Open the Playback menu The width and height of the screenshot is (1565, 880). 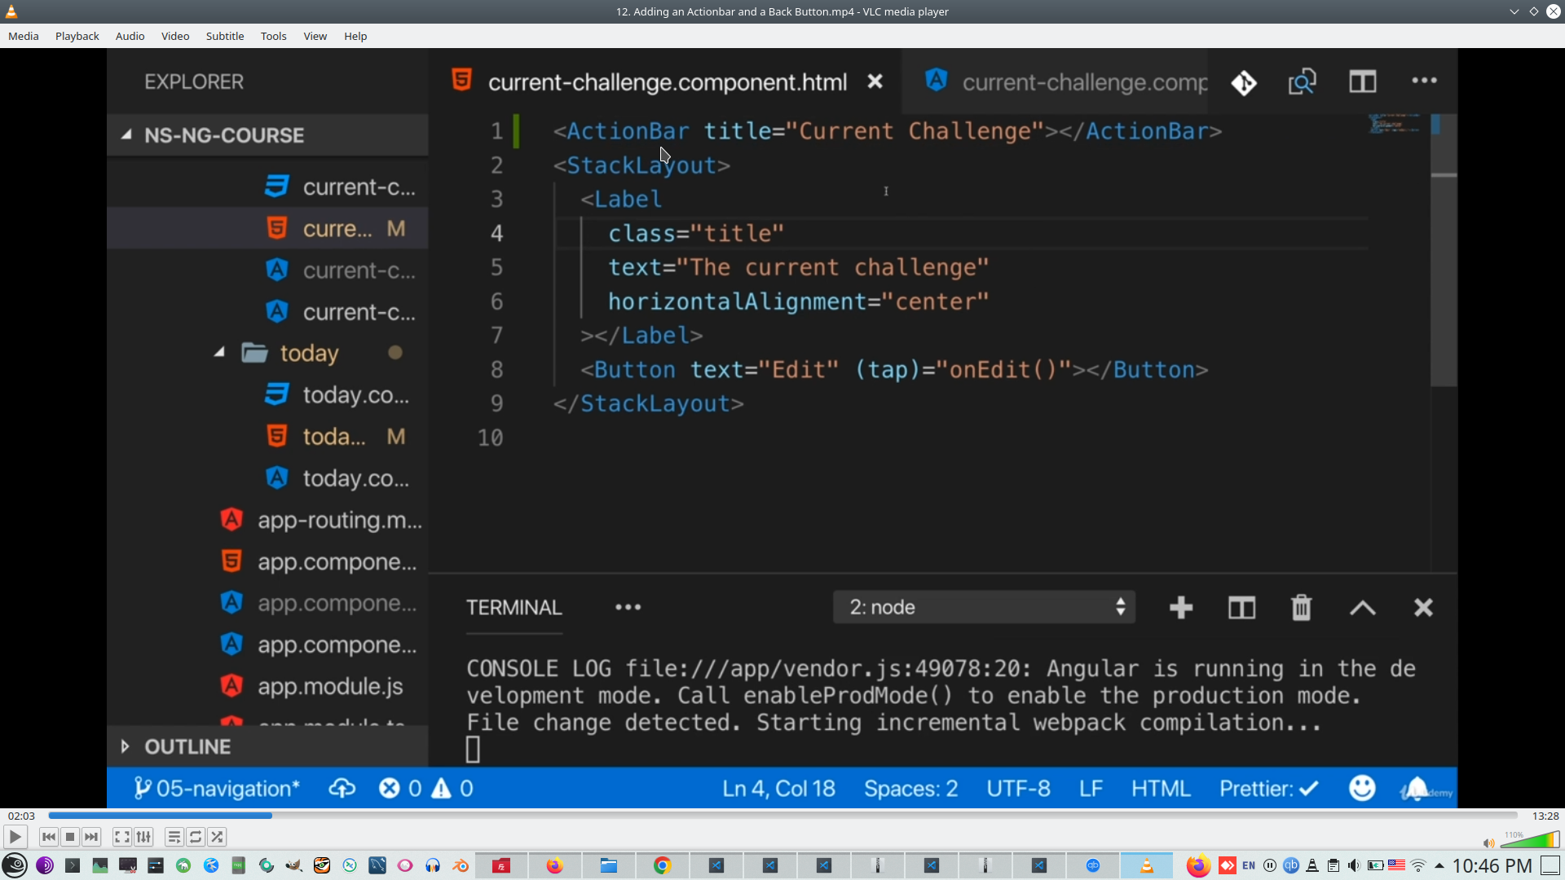77,36
